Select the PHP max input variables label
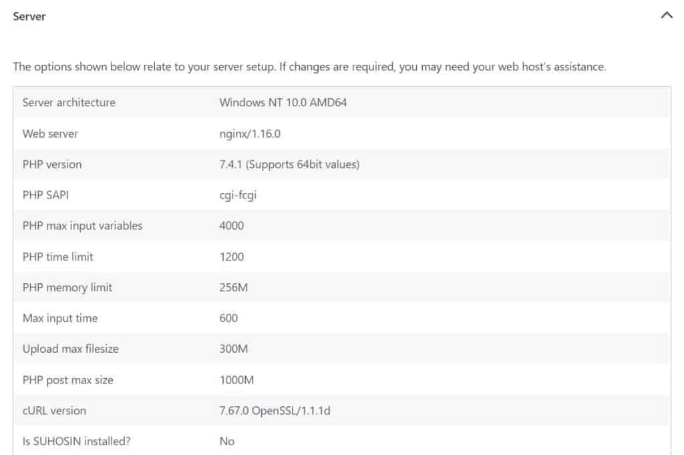Screen dimensions: 684x455 [82, 225]
